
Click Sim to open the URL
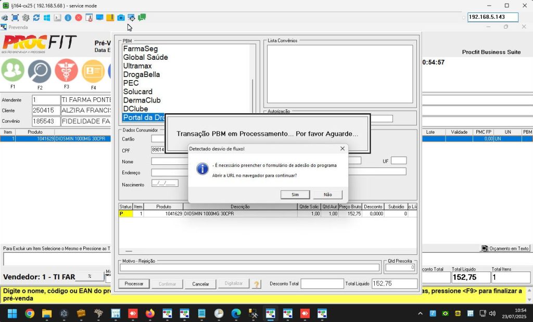[295, 195]
